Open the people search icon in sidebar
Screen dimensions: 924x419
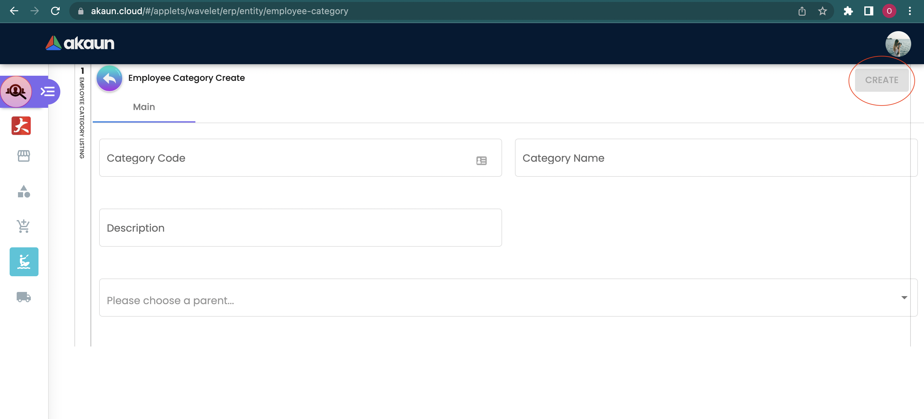pyautogui.click(x=16, y=92)
